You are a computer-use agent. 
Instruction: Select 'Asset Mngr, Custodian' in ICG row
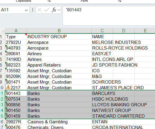coord(59,71)
